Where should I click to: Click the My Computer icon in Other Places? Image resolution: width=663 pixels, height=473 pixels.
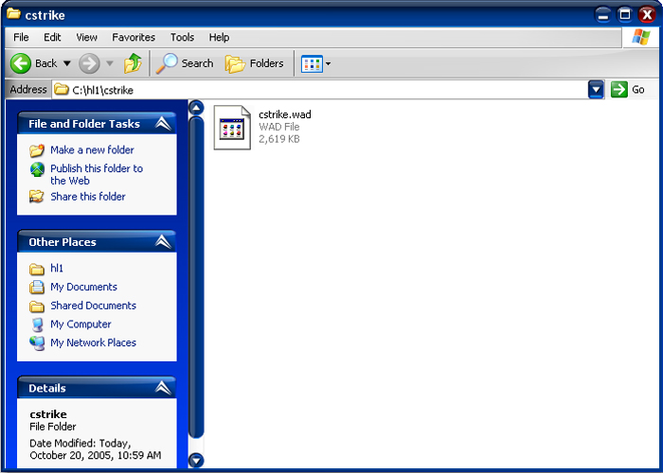pyautogui.click(x=37, y=324)
